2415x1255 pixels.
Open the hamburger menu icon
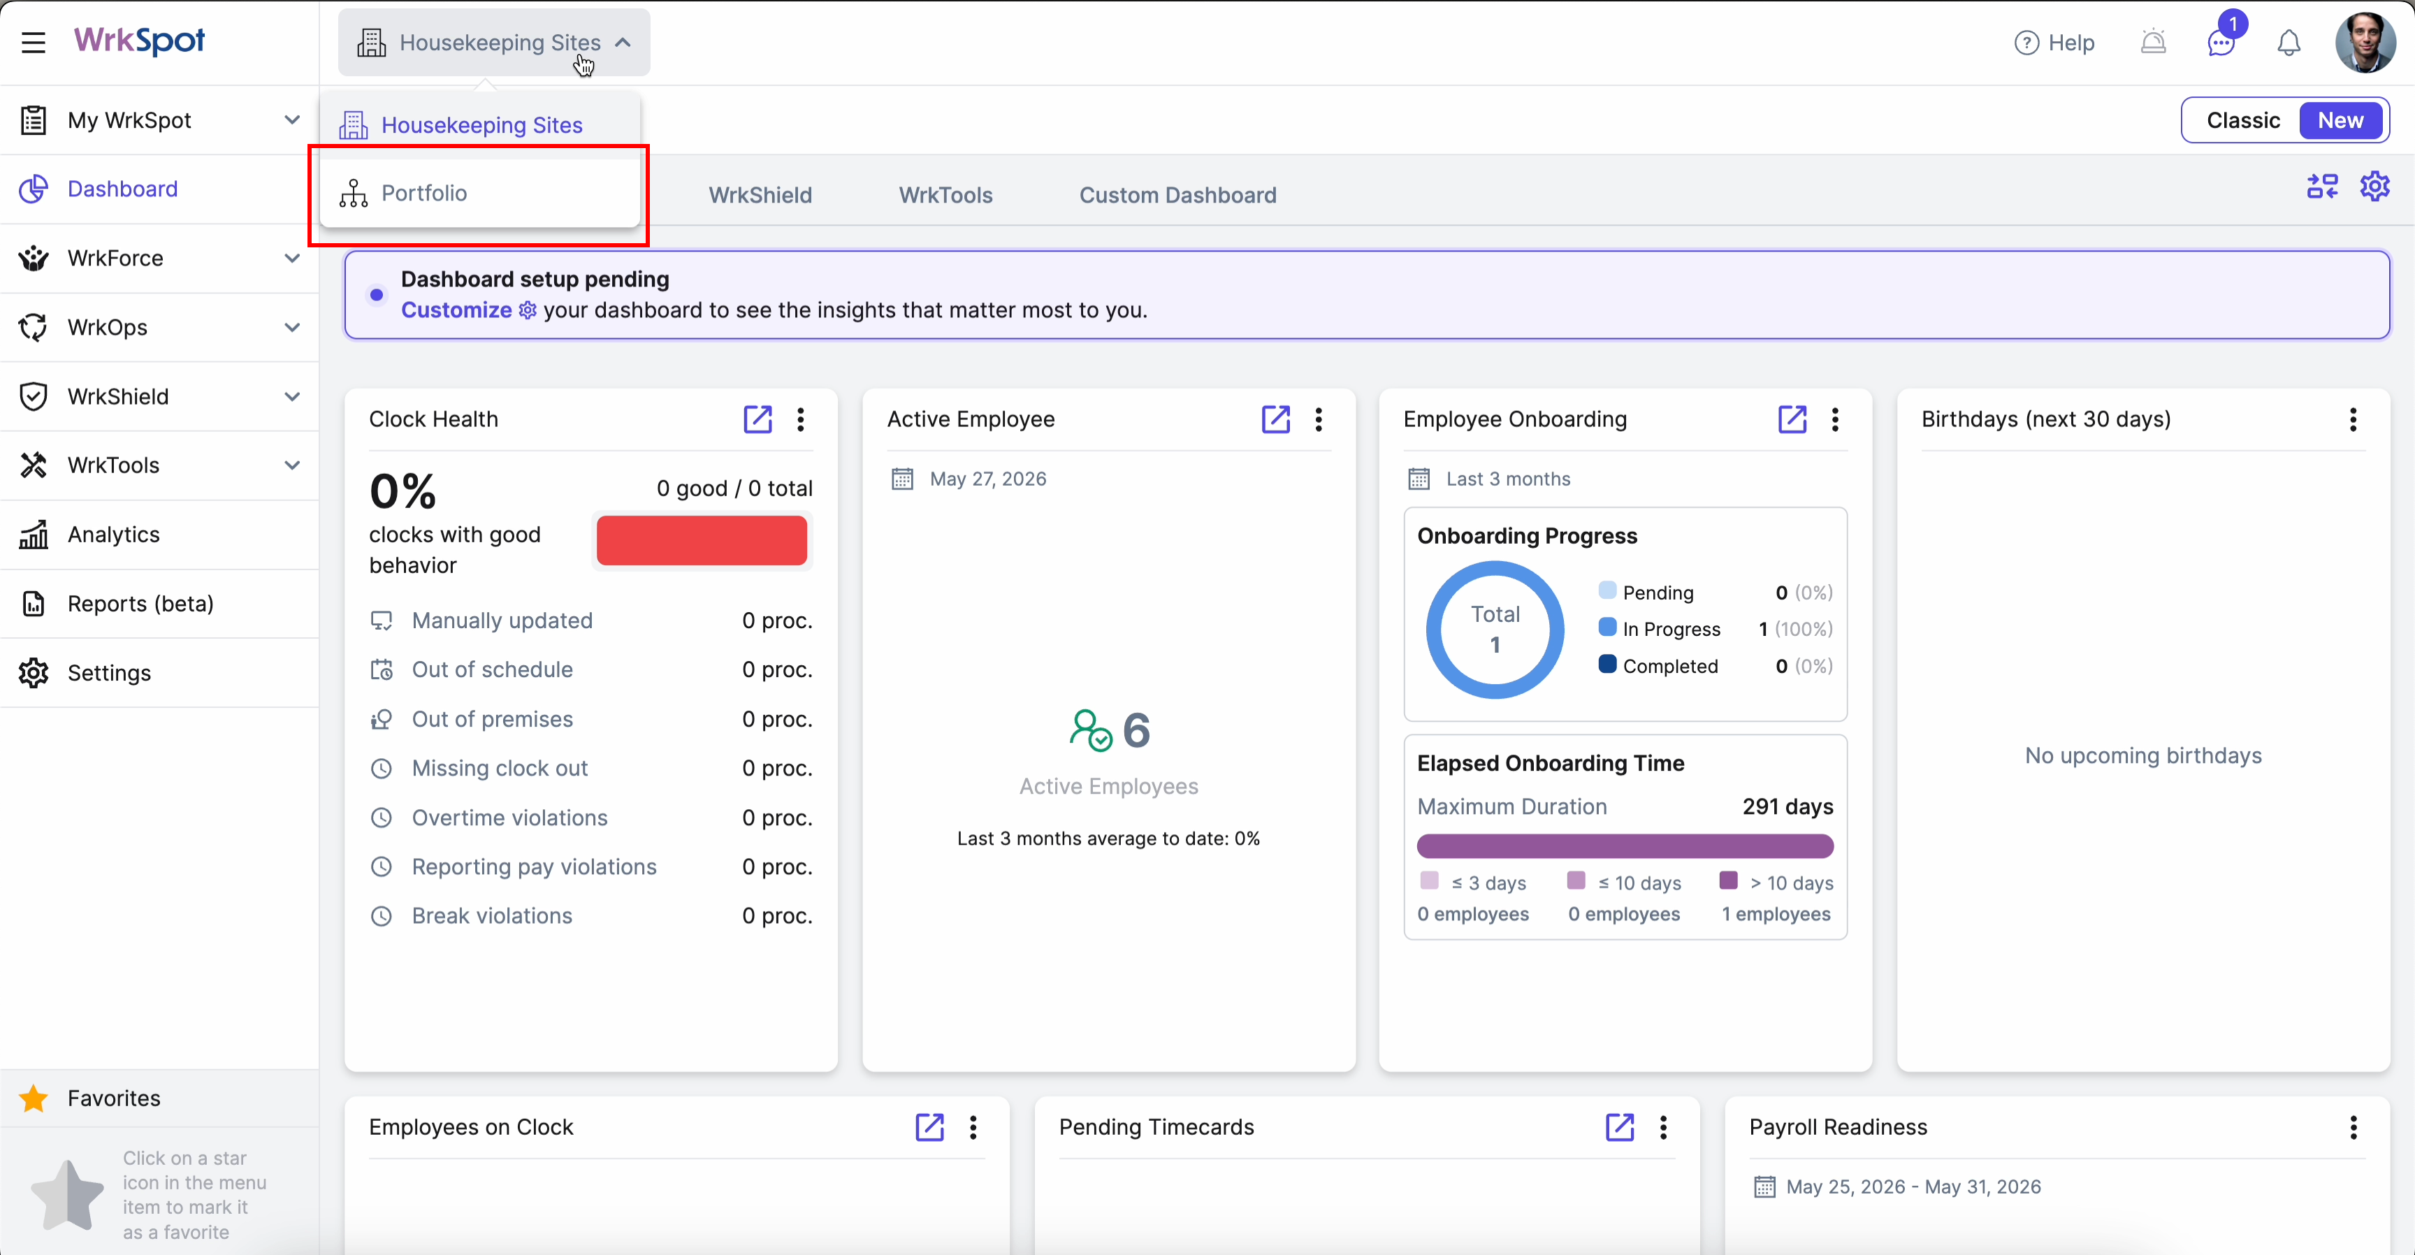tap(34, 42)
